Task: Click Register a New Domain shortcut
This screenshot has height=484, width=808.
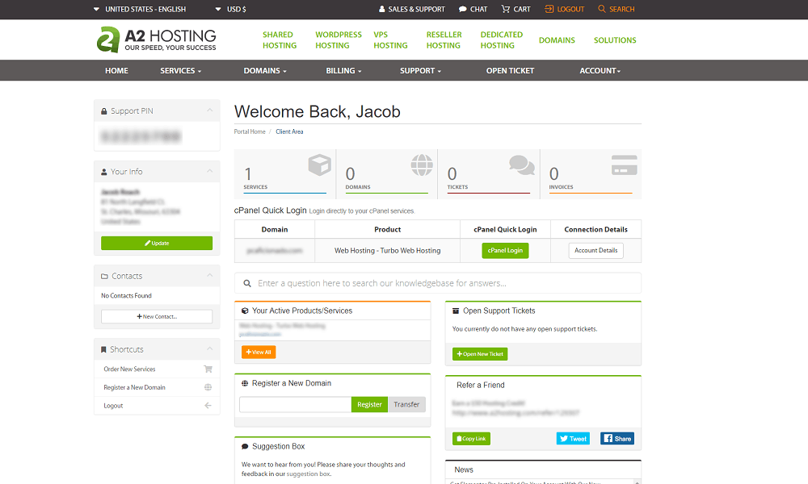Action: pos(134,387)
